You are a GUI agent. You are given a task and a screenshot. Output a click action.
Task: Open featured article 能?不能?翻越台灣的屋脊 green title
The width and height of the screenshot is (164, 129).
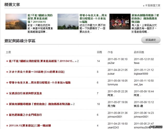tap(40, 18)
